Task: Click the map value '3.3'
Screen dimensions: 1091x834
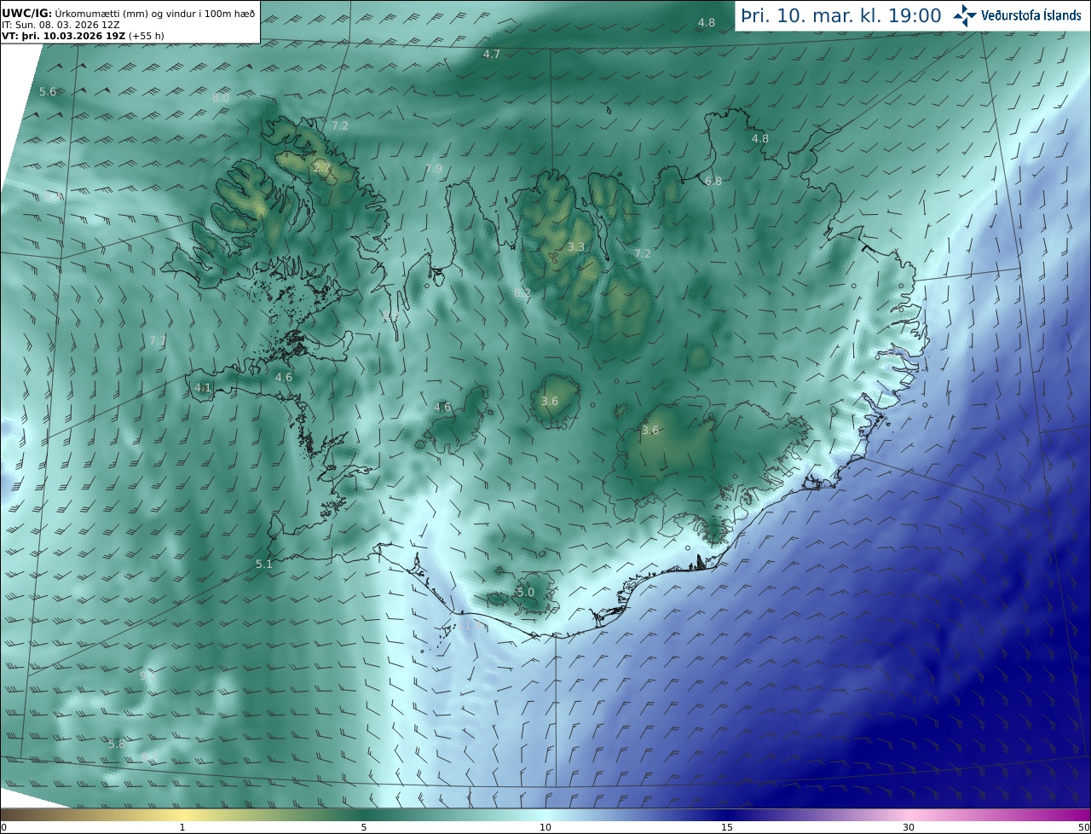Action: point(576,247)
